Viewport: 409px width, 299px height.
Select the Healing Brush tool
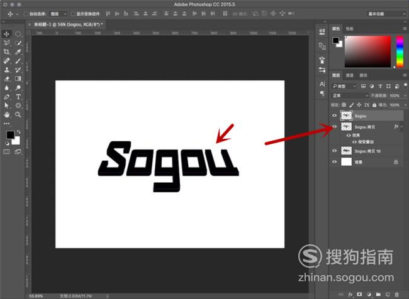(x=6, y=61)
